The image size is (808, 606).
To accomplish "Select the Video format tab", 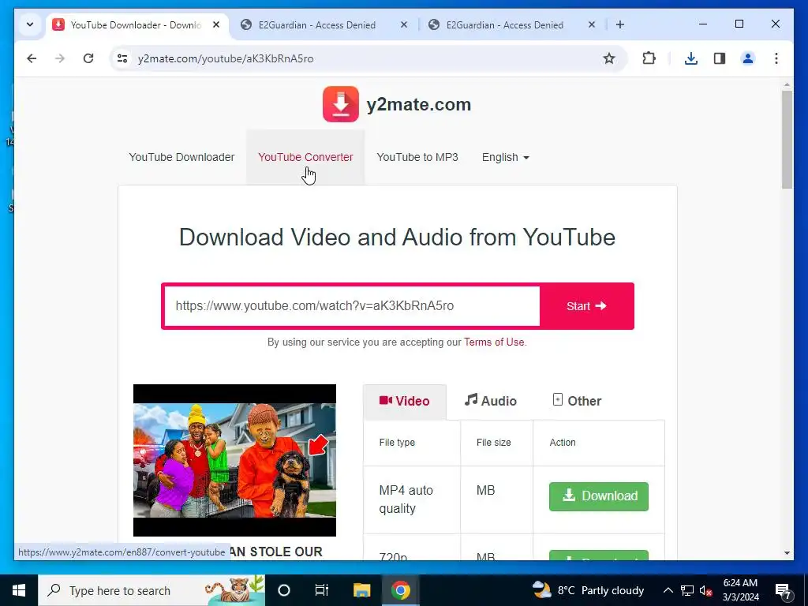I will tap(405, 401).
